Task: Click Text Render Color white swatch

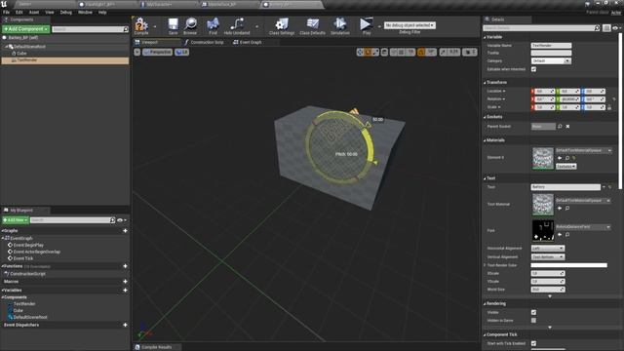Action: [569, 265]
